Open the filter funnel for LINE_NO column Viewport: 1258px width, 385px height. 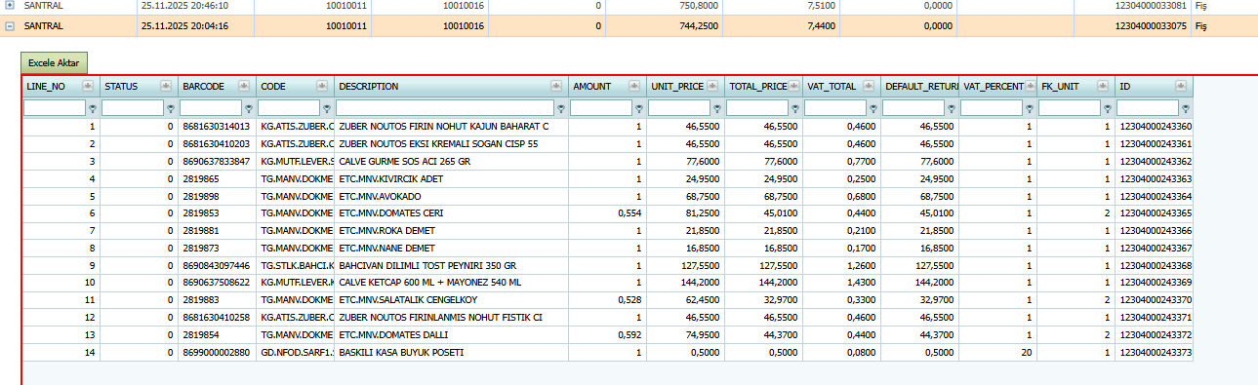click(x=93, y=108)
